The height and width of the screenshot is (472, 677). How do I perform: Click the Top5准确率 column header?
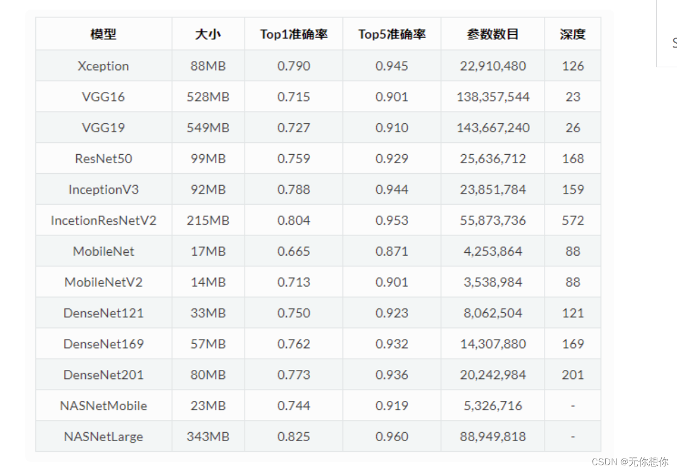(392, 34)
